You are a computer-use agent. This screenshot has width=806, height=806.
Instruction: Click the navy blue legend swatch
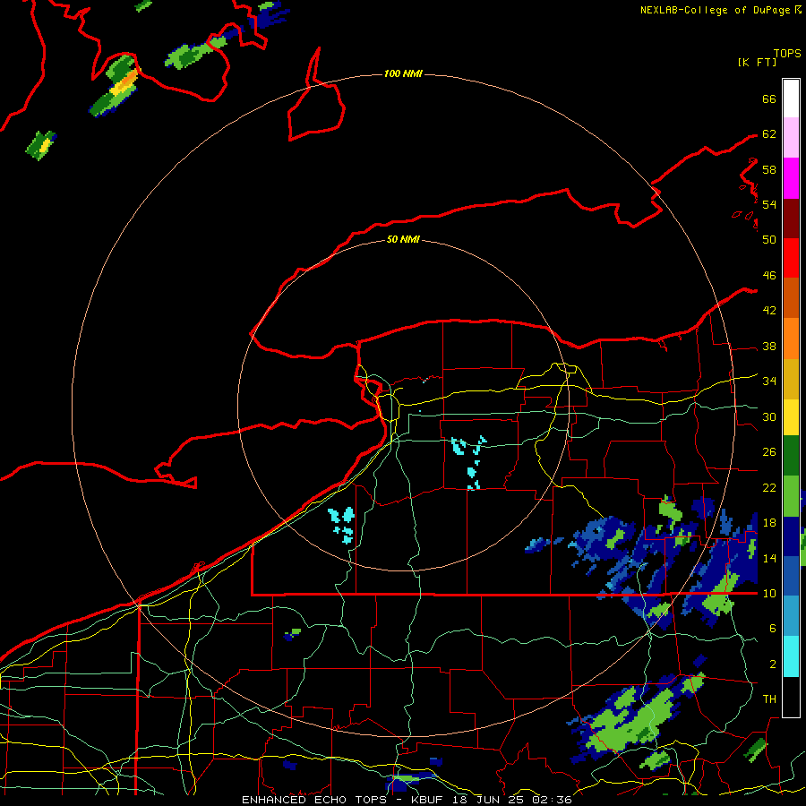[x=791, y=536]
